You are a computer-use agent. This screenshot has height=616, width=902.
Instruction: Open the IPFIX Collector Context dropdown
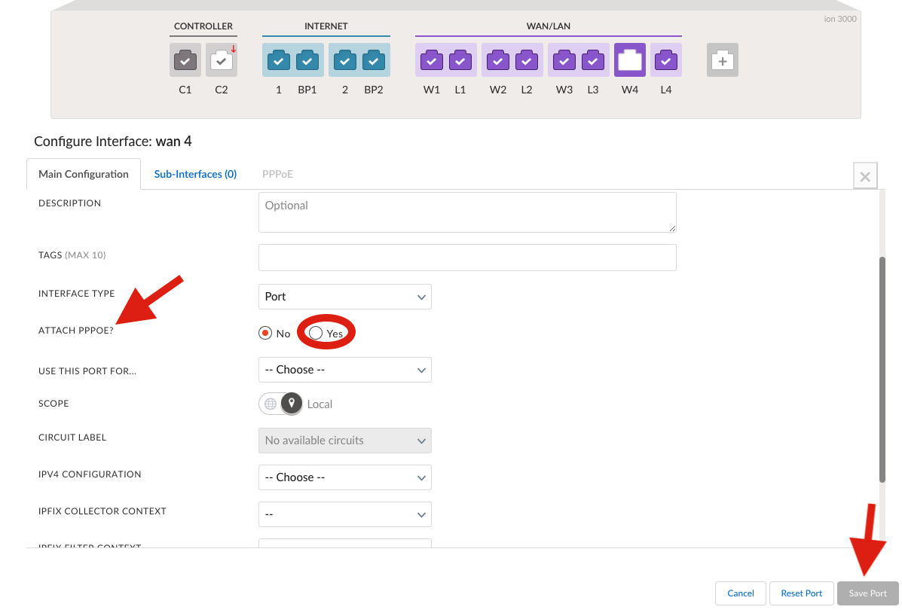(x=344, y=514)
